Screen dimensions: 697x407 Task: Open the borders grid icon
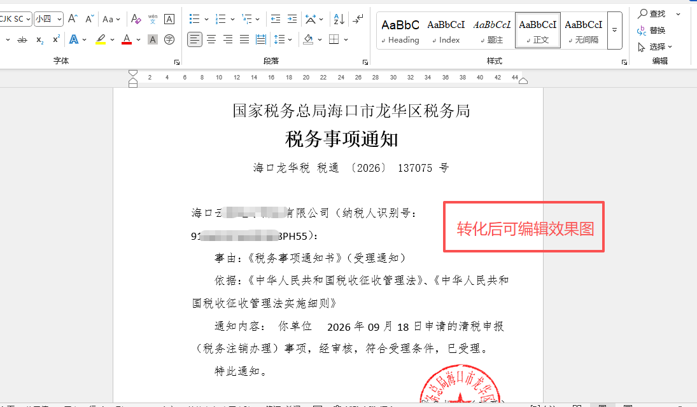pyautogui.click(x=334, y=39)
